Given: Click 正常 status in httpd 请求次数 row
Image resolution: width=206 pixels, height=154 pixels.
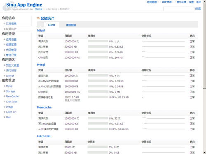Looking at the screenshot, I should pyautogui.click(x=192, y=41).
